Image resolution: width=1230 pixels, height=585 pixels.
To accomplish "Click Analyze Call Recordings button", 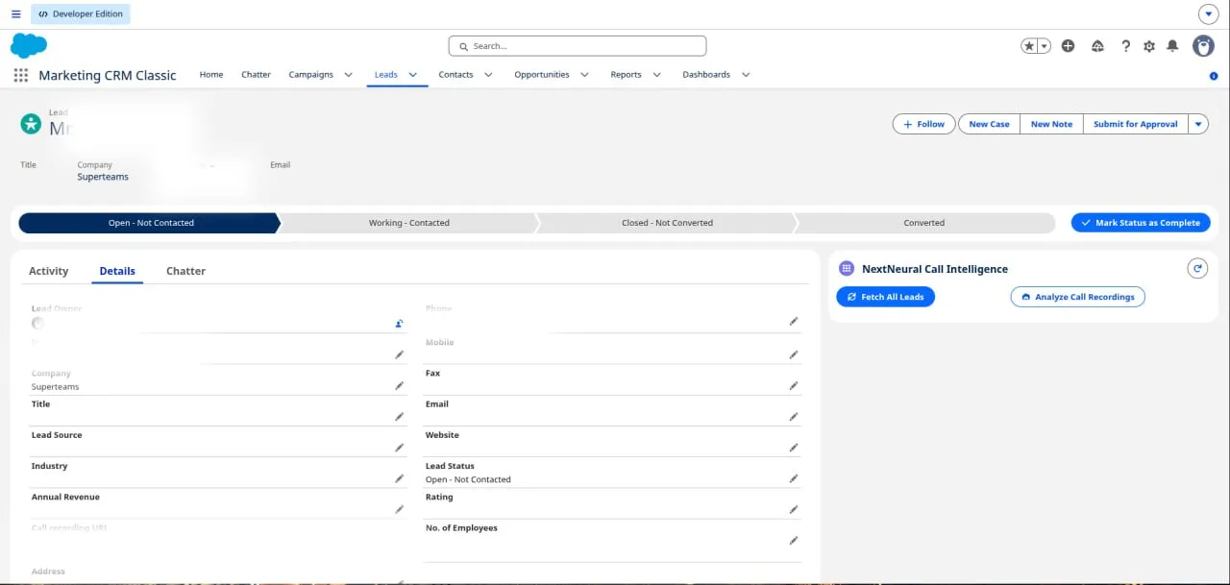I will [x=1077, y=297].
